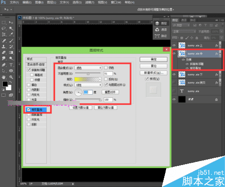Check the Reverse (反向) checkbox

coord(106,79)
